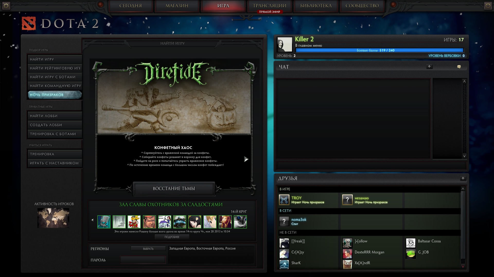Screen dimensions: 494x277
Task: Click В сети friends section header
Action: pyautogui.click(x=370, y=211)
